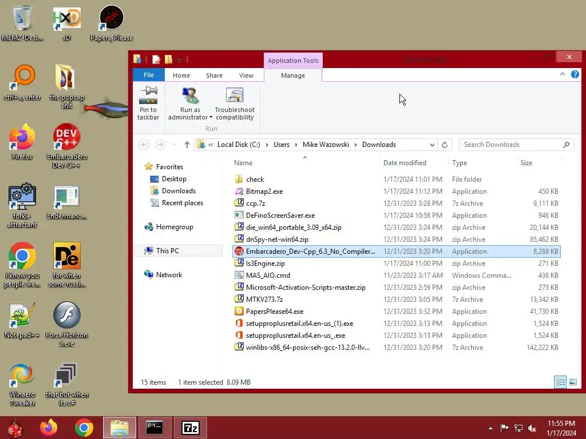Select Network in navigation pane
586x439 pixels.
pyautogui.click(x=169, y=275)
